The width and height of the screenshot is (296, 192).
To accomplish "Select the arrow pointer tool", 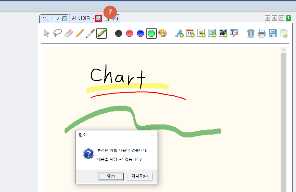I will 46,33.
